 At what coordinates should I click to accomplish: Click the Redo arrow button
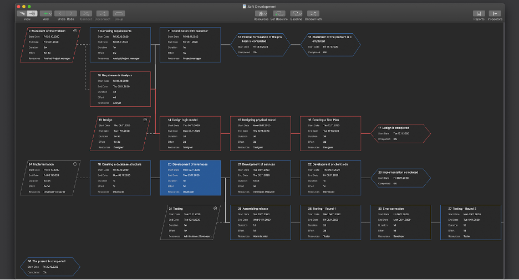click(x=71, y=13)
